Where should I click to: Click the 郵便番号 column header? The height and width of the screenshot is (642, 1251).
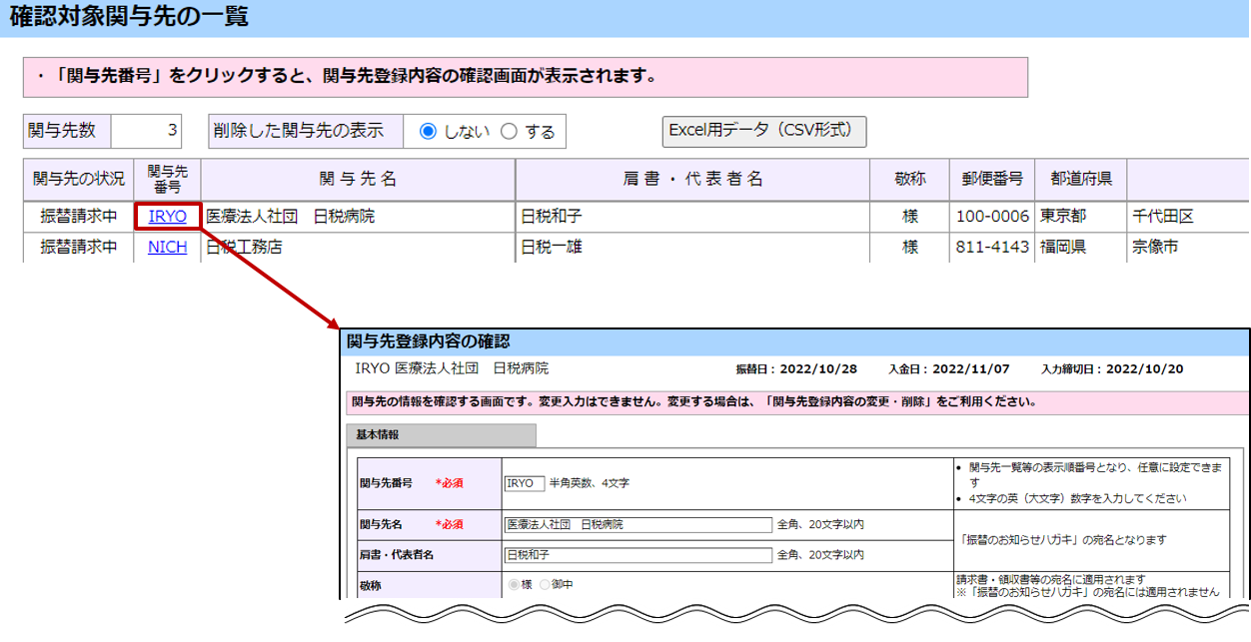click(991, 179)
